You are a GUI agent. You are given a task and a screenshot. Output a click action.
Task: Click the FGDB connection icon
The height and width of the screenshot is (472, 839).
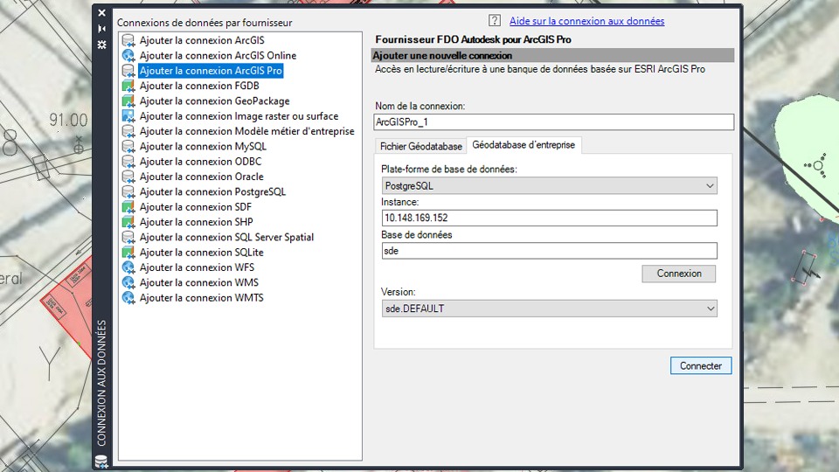128,86
